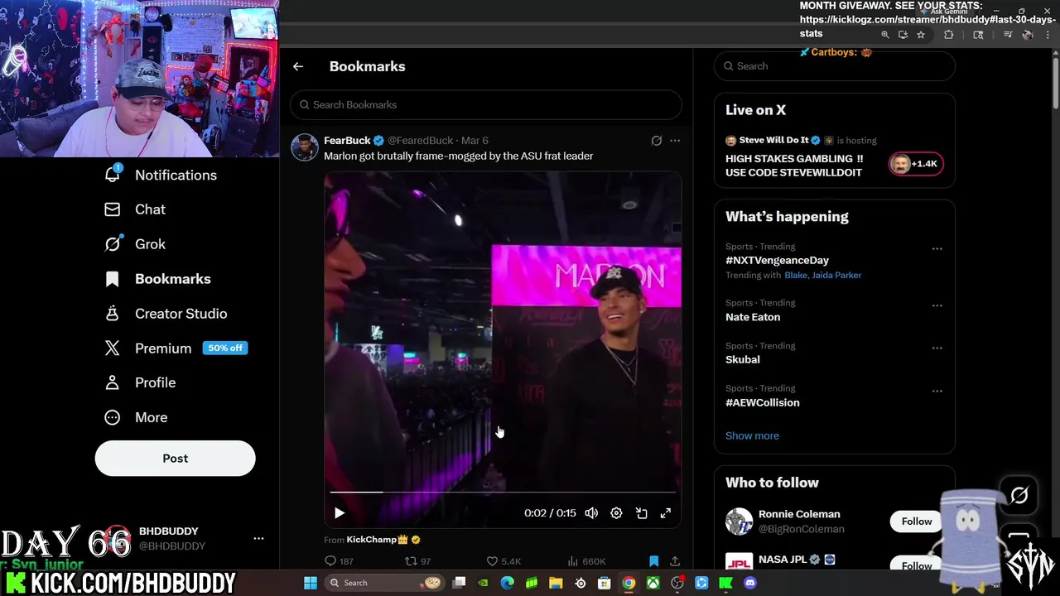Open Microsoft Edge from the taskbar
Image resolution: width=1060 pixels, height=596 pixels.
point(508,583)
